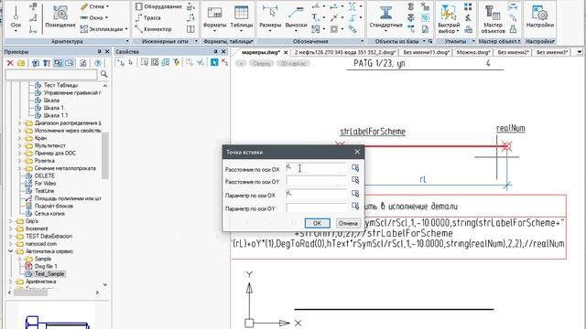The height and width of the screenshot is (329, 586).
Task: Click the highlighted blue select icon in Свойства toolbar
Action: (214, 62)
